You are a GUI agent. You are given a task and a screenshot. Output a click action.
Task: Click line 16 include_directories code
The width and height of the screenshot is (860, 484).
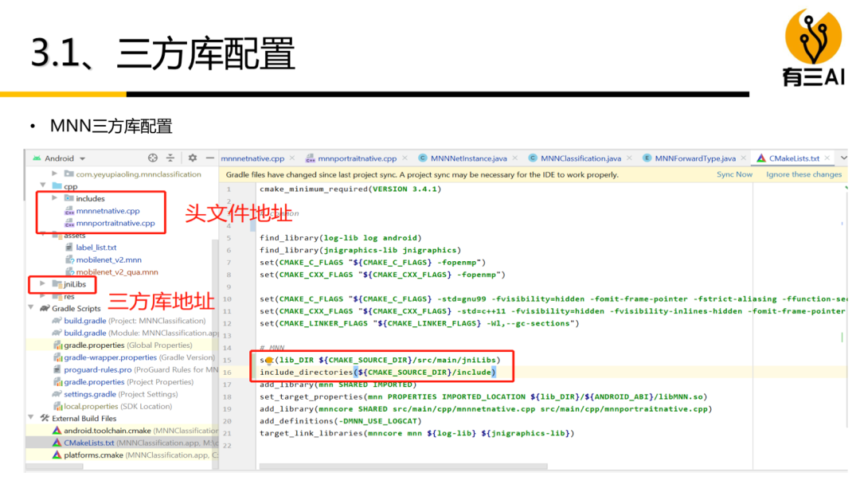pos(378,373)
